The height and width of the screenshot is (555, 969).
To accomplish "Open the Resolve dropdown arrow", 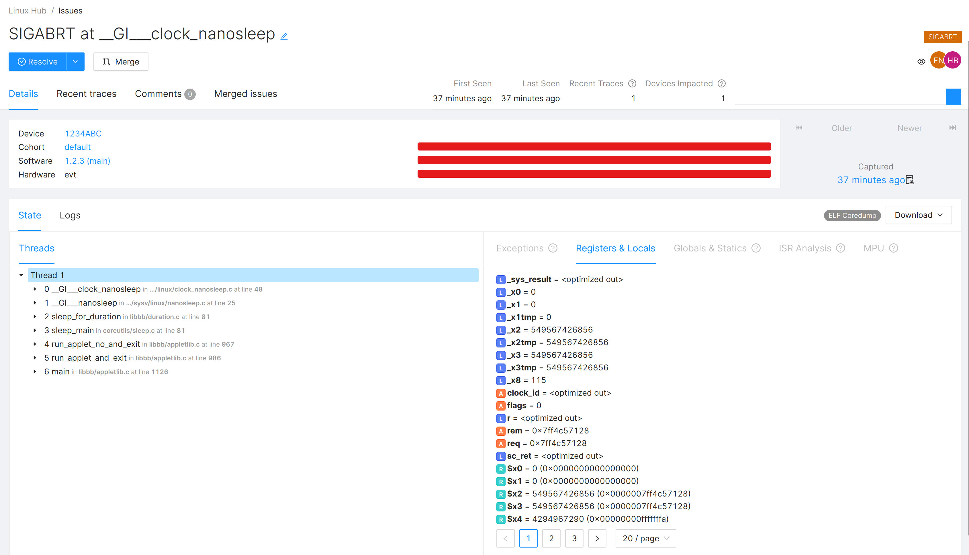I will pos(75,62).
